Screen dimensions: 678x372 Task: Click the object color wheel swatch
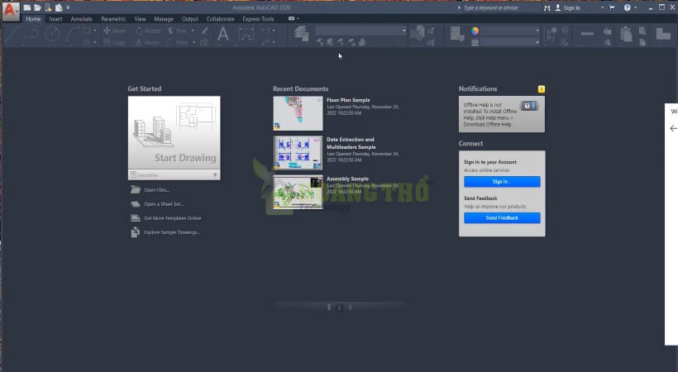475,31
